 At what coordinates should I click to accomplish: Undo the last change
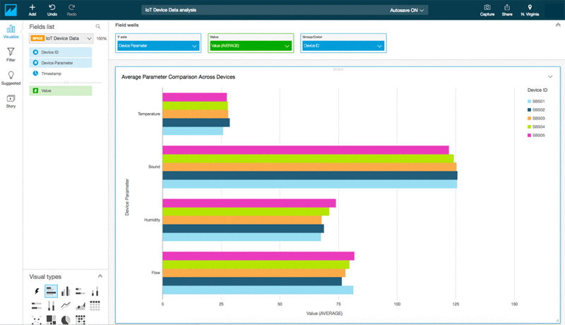tap(52, 10)
